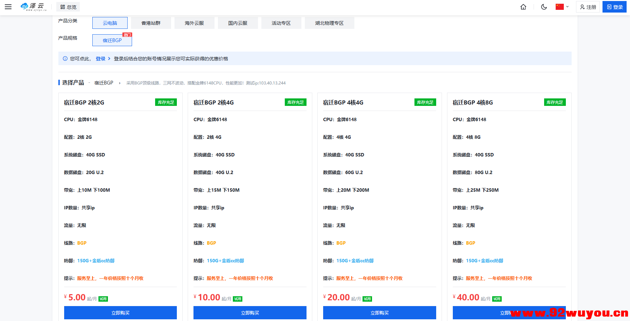The width and height of the screenshot is (630, 321).
Task: Click the info icon in notice banner
Action: tap(65, 59)
